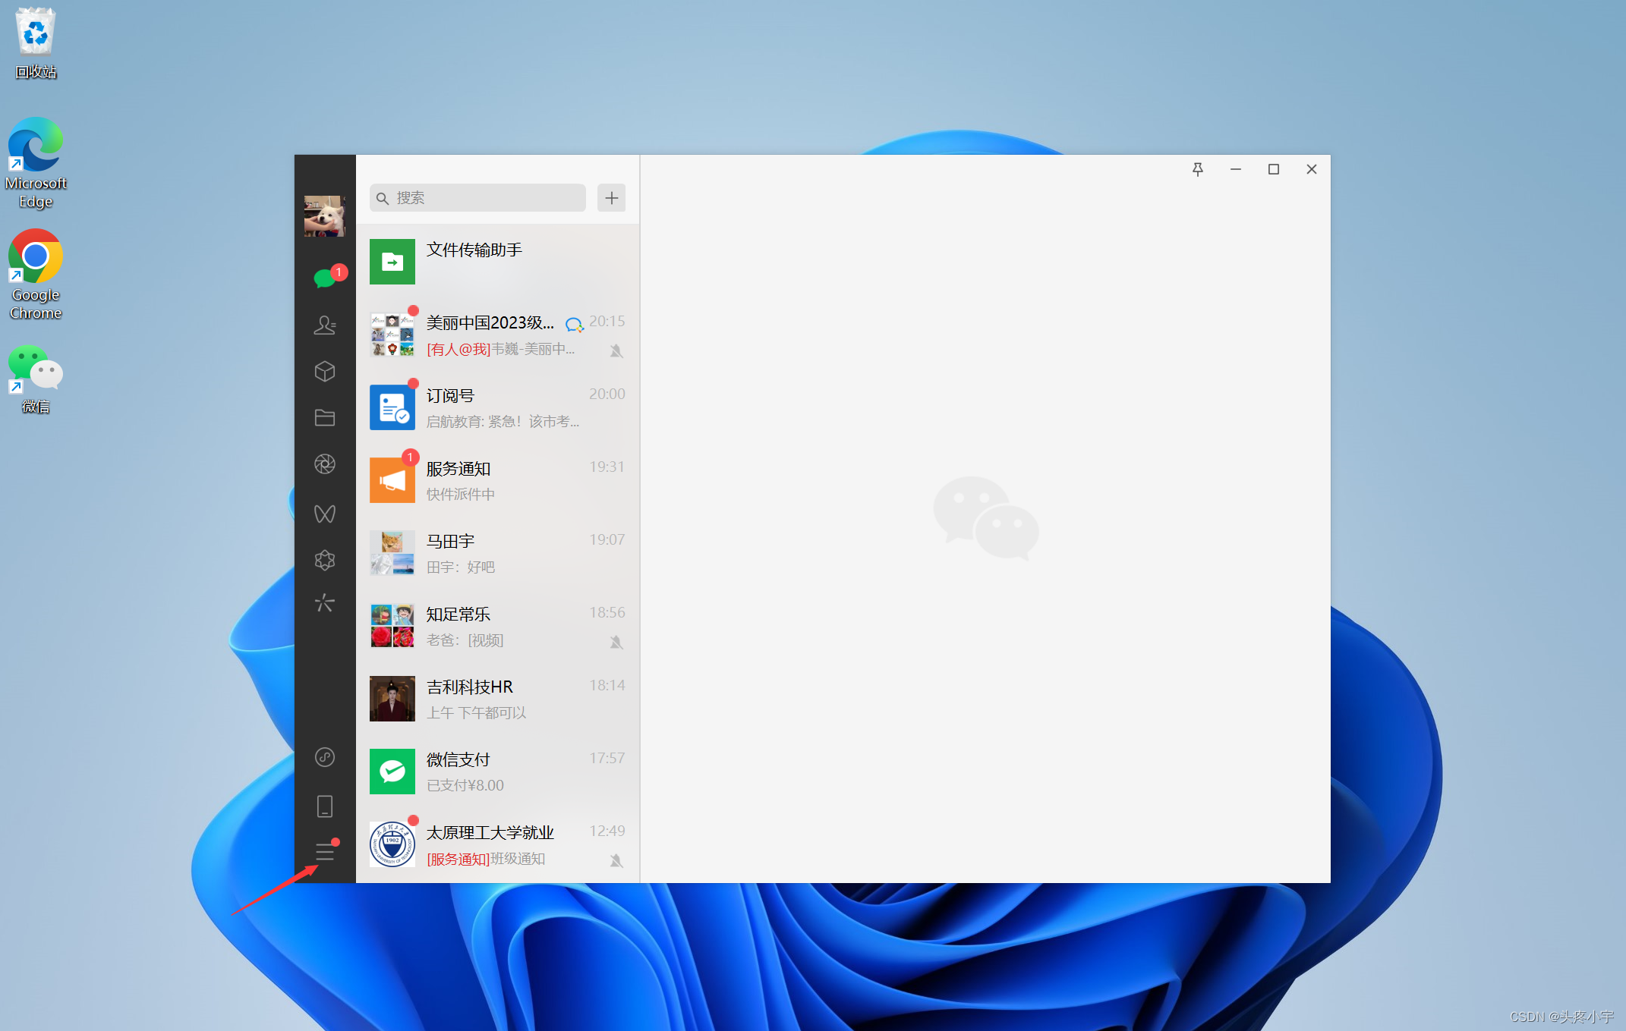The image size is (1626, 1031).
Task: Open the chat files folder icon
Action: tap(325, 417)
